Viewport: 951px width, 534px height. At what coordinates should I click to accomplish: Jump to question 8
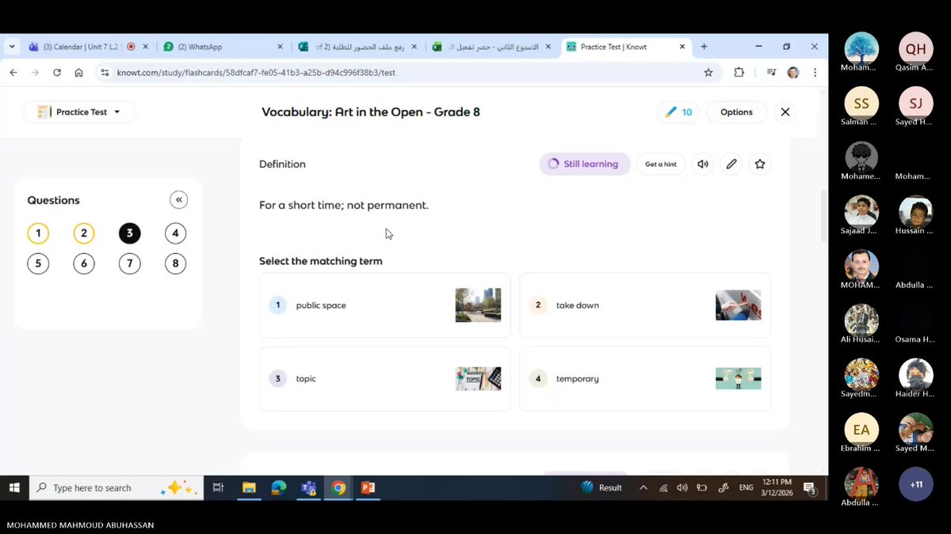[175, 263]
